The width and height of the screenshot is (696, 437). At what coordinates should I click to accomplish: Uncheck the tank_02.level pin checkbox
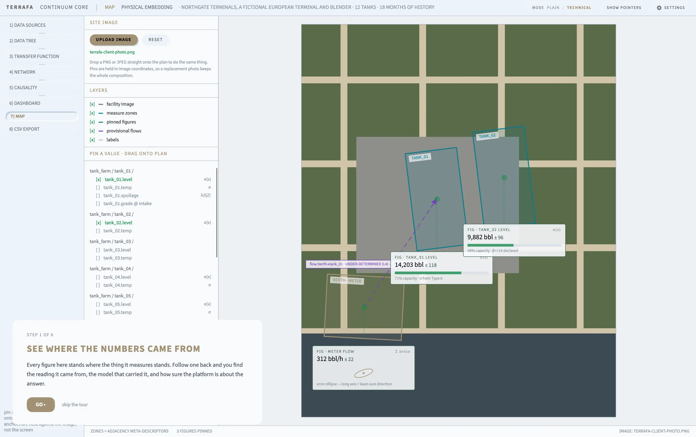coord(98,223)
